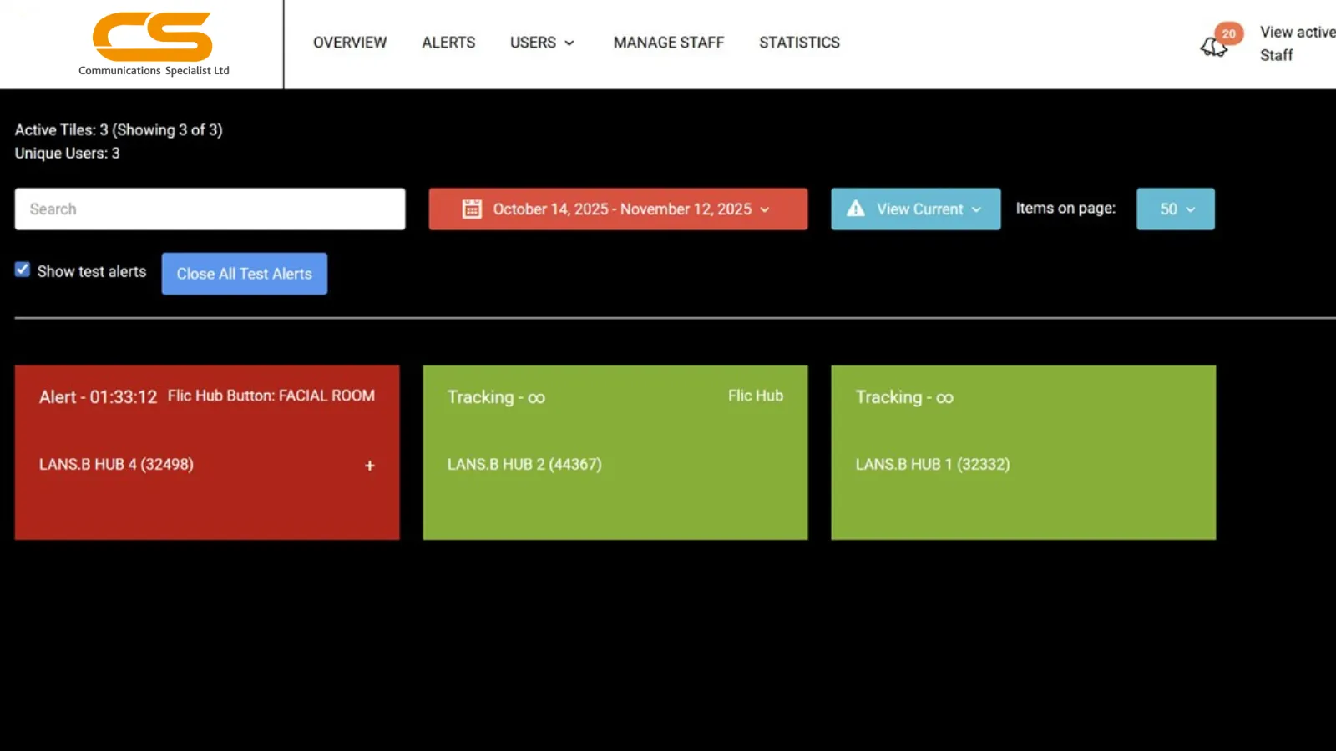Select the LANS.B HUB 1 tracking tile
The width and height of the screenshot is (1336, 751).
point(1023,452)
